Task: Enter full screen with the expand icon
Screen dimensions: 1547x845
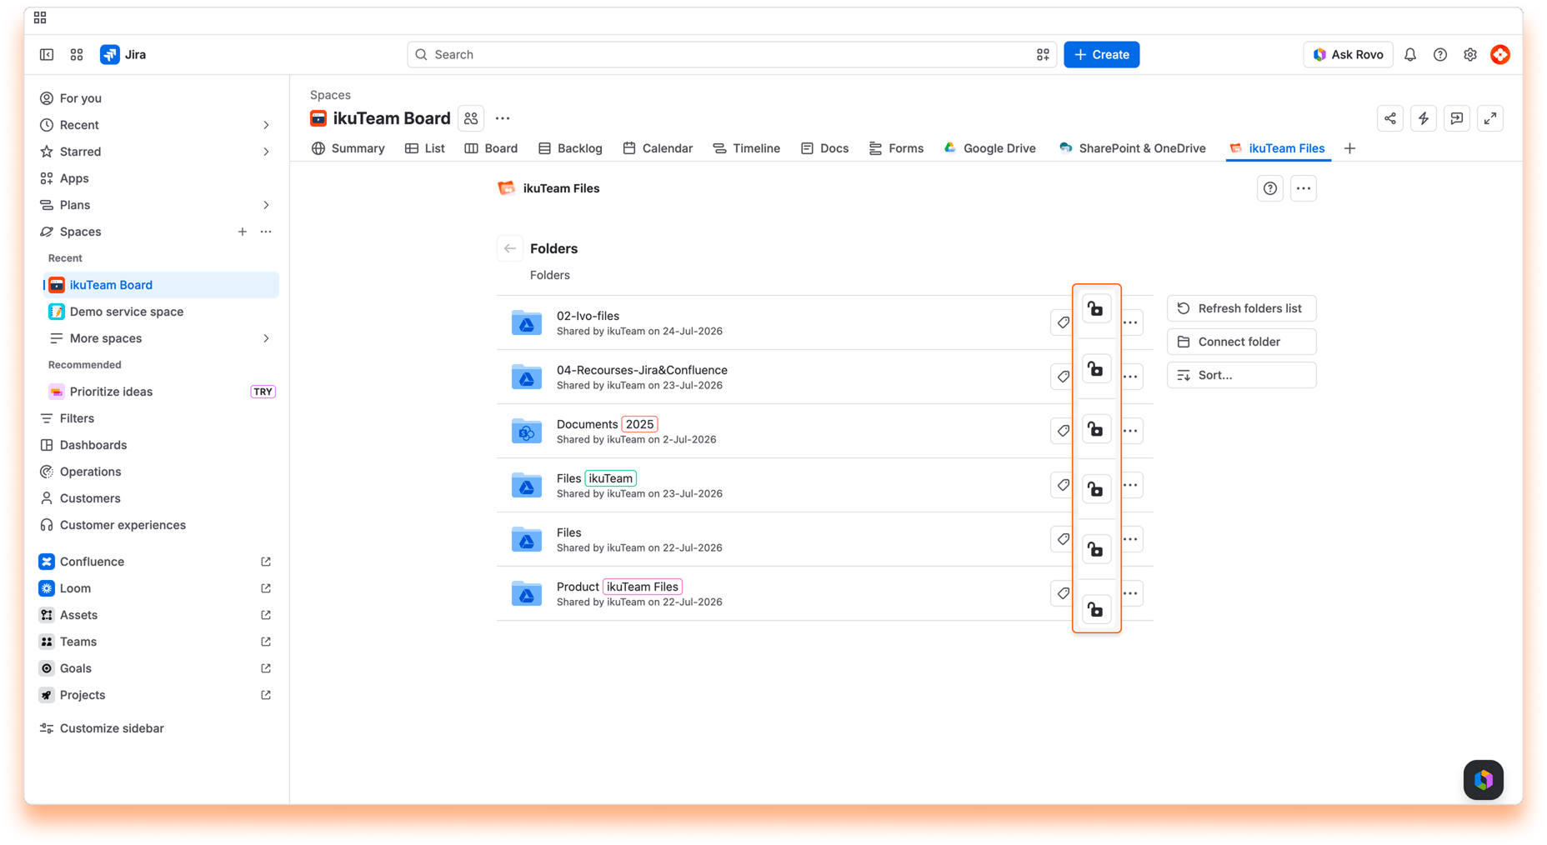Action: [x=1490, y=118]
